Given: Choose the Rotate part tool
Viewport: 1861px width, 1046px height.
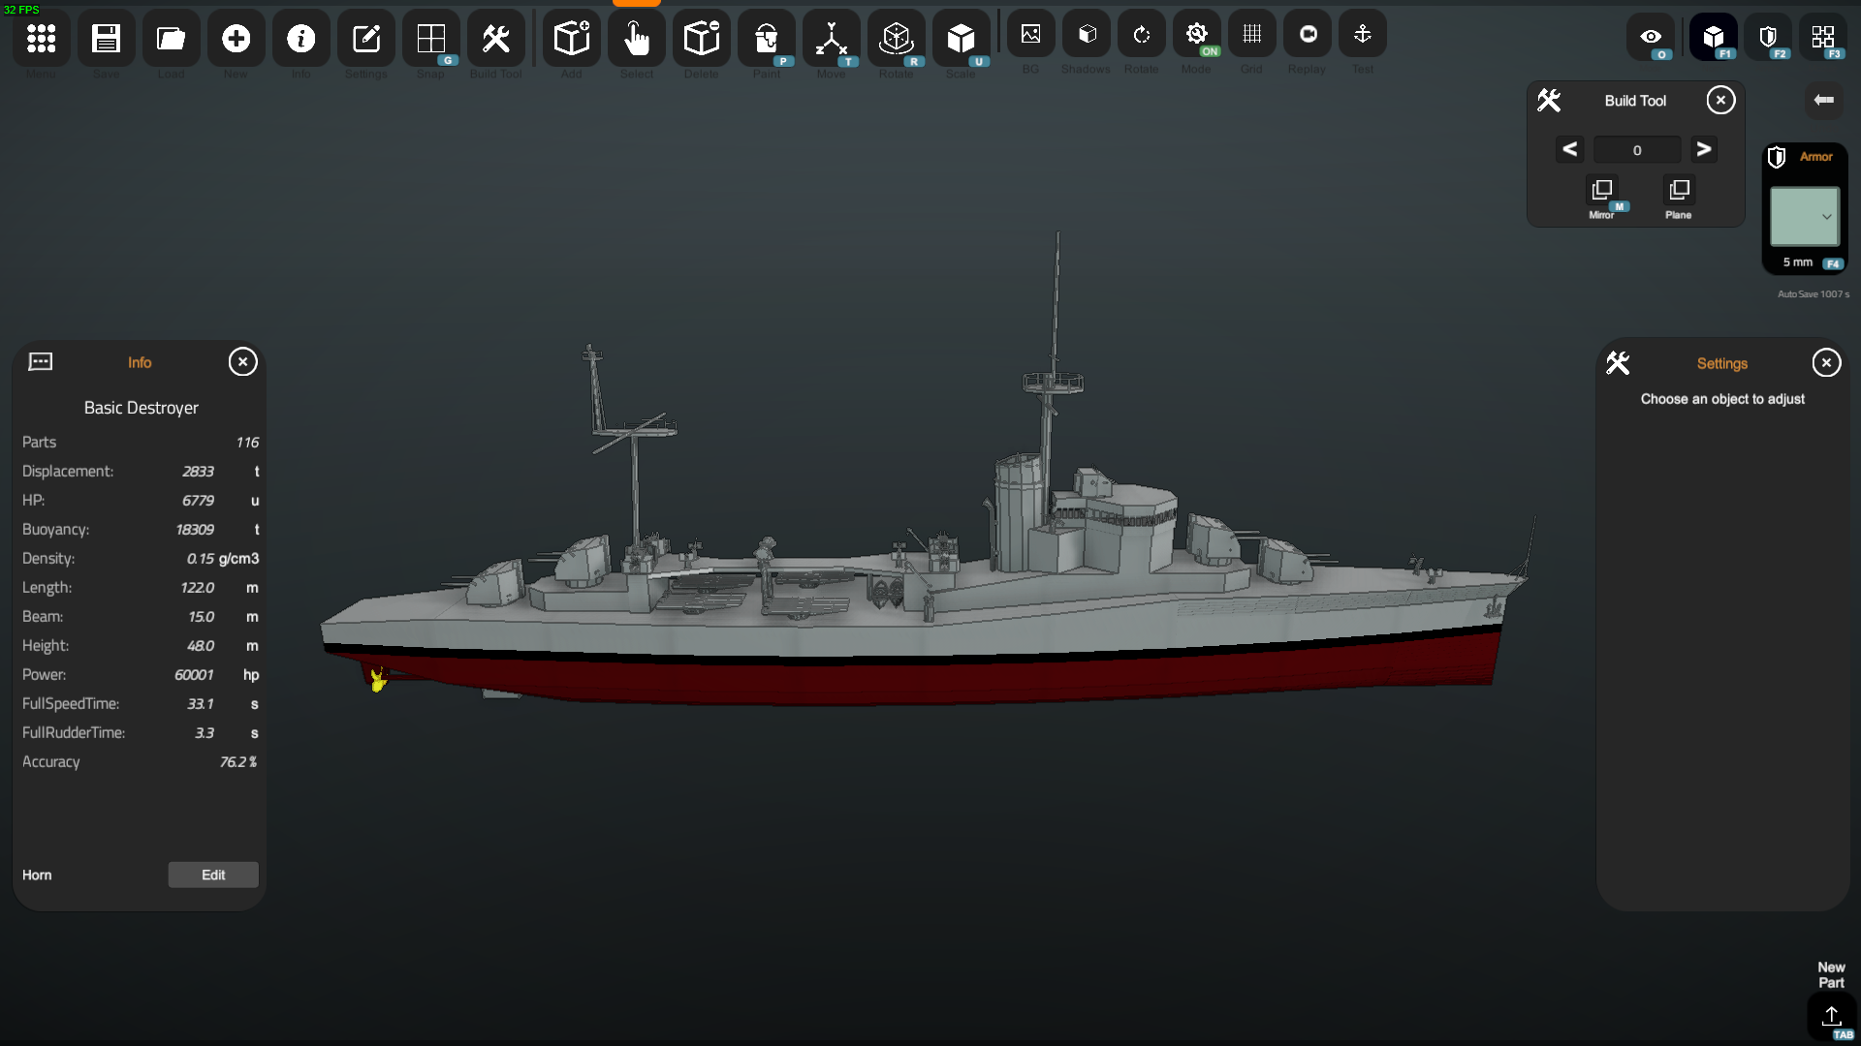Looking at the screenshot, I should tap(896, 39).
